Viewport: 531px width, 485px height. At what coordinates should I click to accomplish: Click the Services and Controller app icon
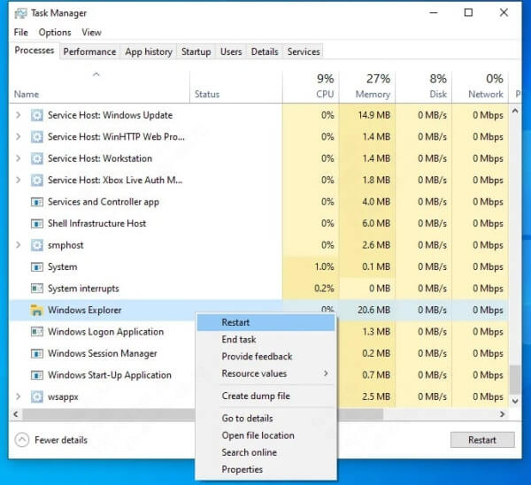(x=37, y=202)
